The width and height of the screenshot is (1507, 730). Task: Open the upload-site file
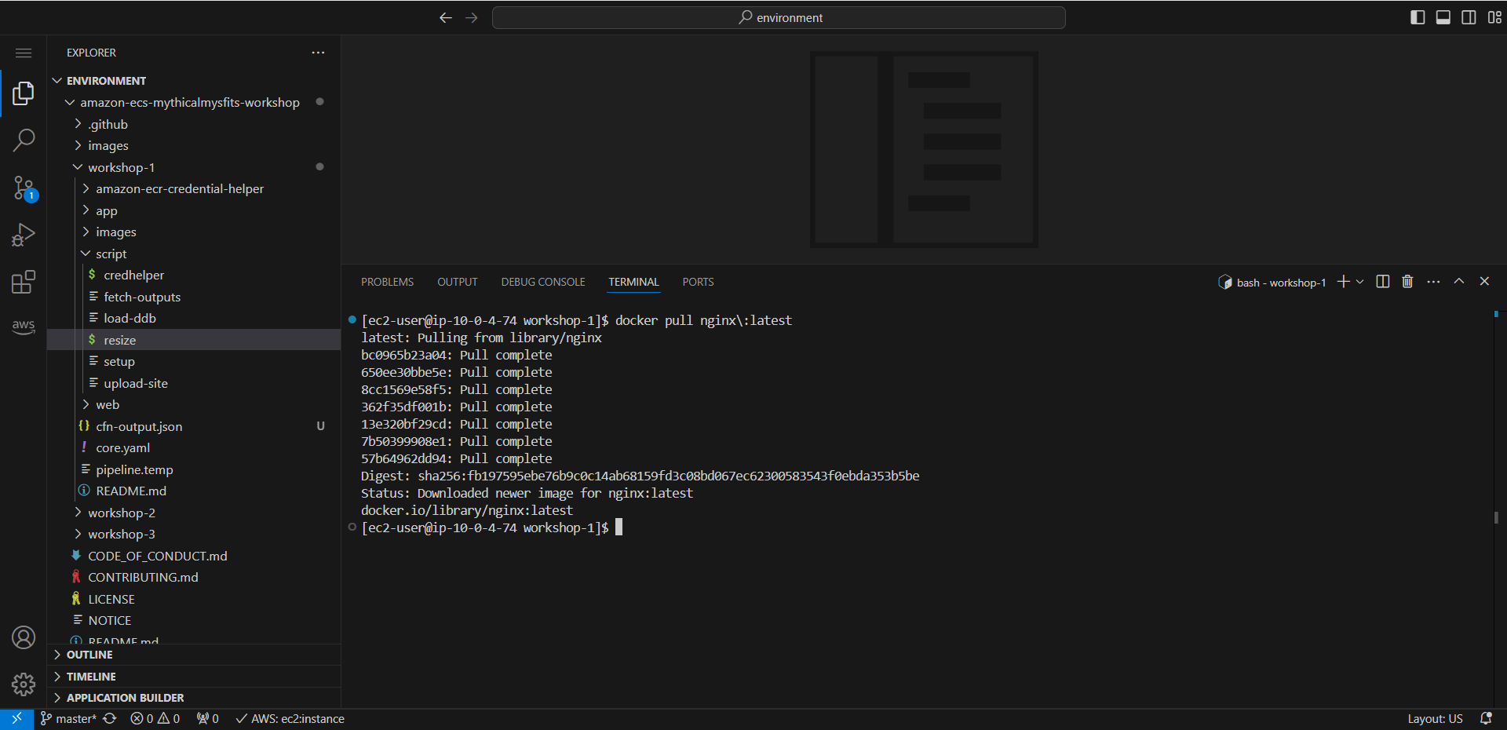pos(194,384)
